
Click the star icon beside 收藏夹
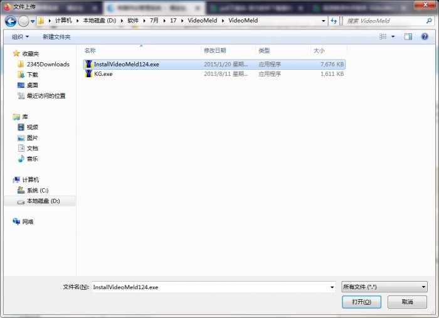(16, 53)
